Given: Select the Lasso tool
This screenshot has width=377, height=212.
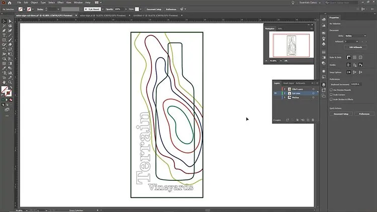Looking at the screenshot, I should 10,26.
